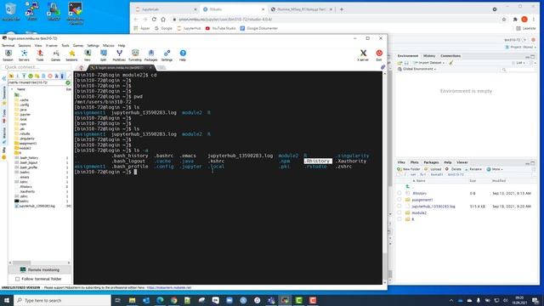Tick the checkbox next to module2 in RStudio
The image size is (544, 306).
pos(399,212)
